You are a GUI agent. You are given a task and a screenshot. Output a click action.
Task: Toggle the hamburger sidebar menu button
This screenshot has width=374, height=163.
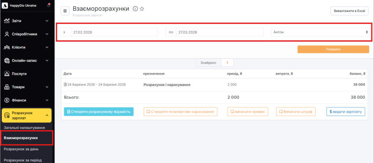[65, 11]
